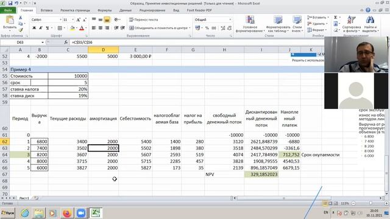Screen dimensions: 390x219
Task: Switch to the Данные tab
Action: click(126, 10)
